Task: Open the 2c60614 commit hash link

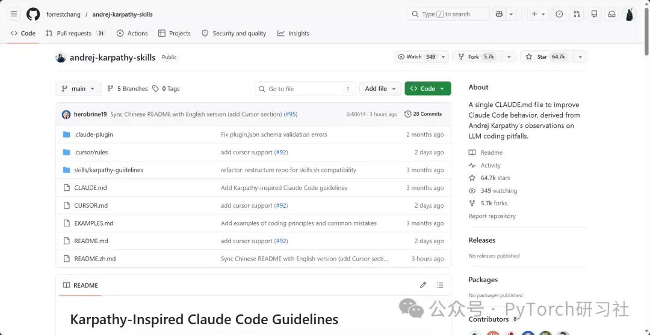Action: 356,114
